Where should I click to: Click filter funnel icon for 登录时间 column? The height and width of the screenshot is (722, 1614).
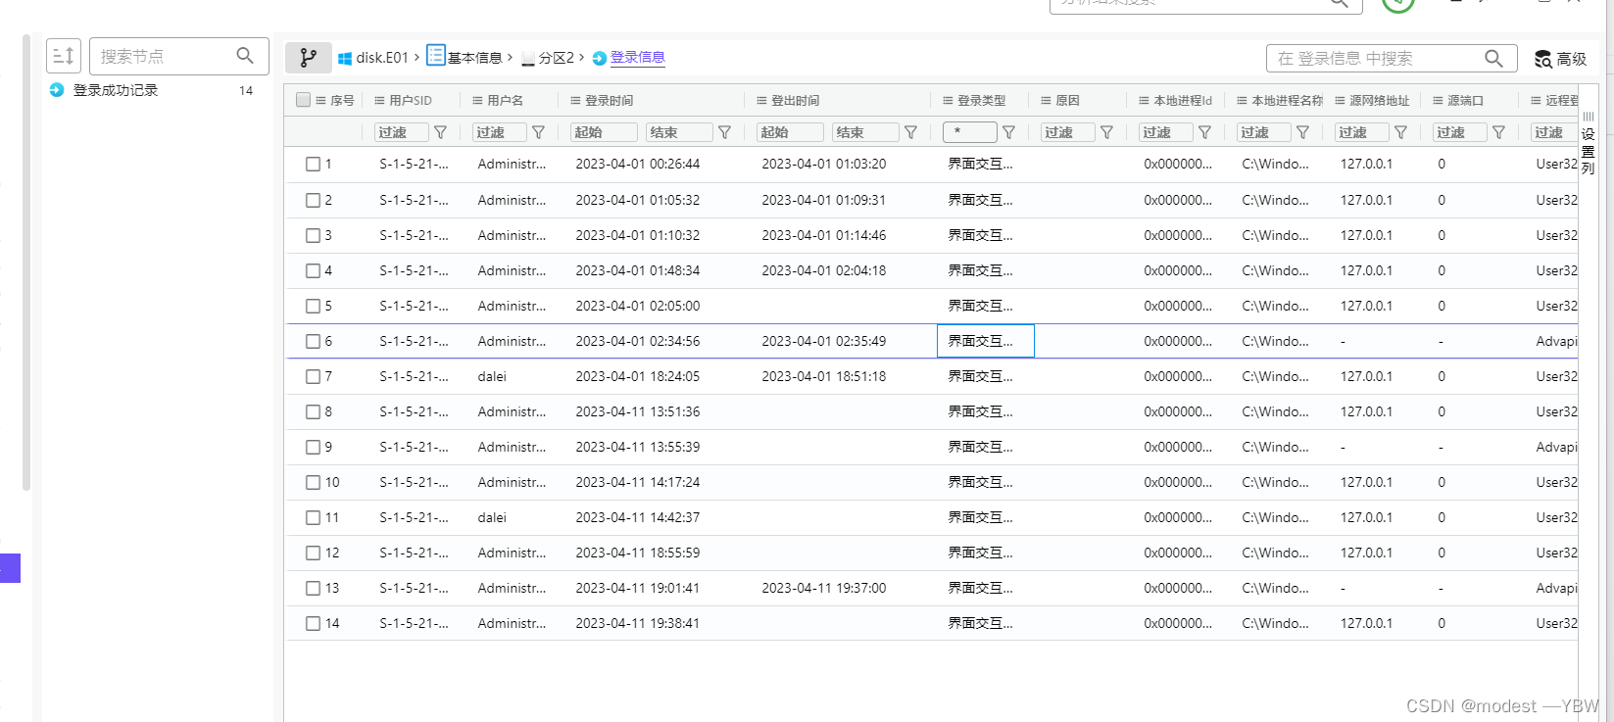pyautogui.click(x=724, y=132)
